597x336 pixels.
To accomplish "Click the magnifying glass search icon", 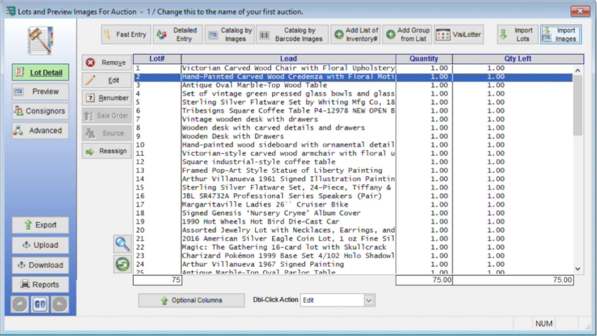I will 122,244.
